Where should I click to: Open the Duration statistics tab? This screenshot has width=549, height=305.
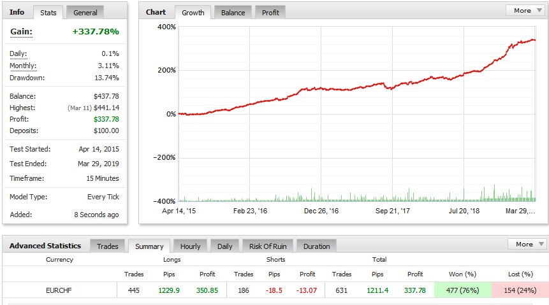[316, 246]
